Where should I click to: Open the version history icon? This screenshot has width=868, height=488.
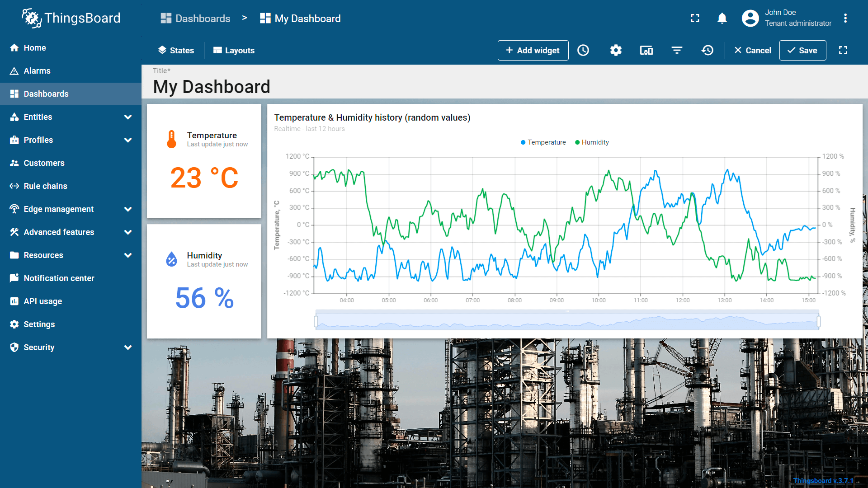coord(708,50)
